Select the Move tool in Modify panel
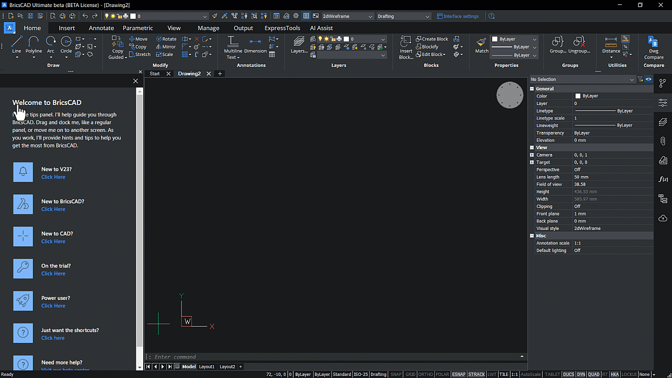Screen dimensions: 672x378 click(x=138, y=38)
